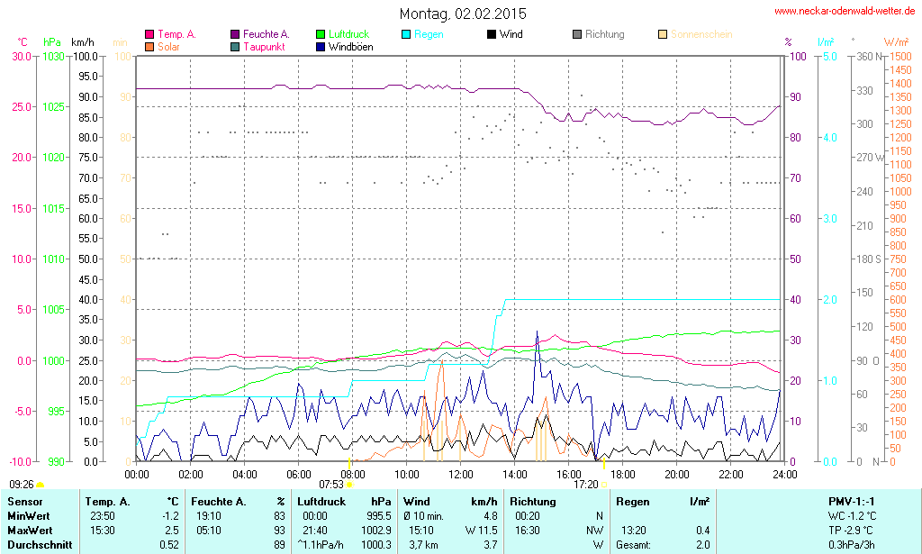Click the Sonnenschein legend swatch
Viewport: 922px width, 554px height.
click(x=663, y=34)
